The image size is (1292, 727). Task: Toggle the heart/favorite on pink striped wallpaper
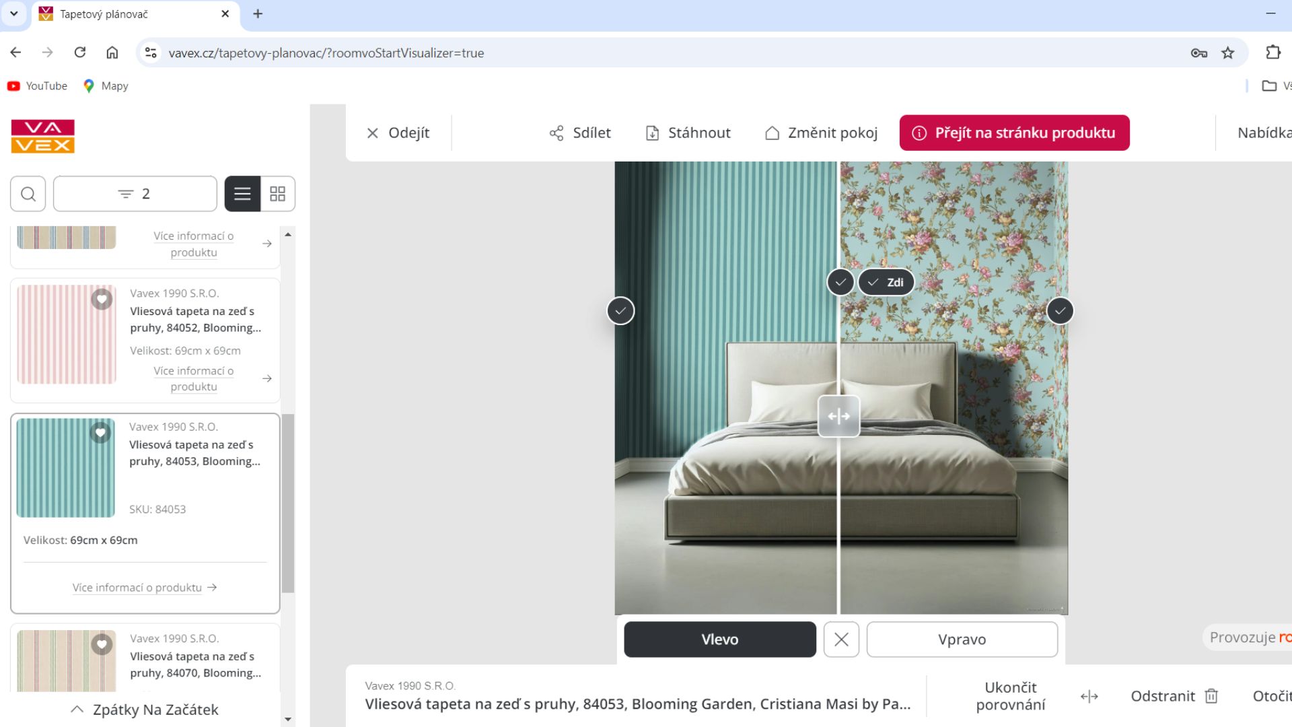101,299
